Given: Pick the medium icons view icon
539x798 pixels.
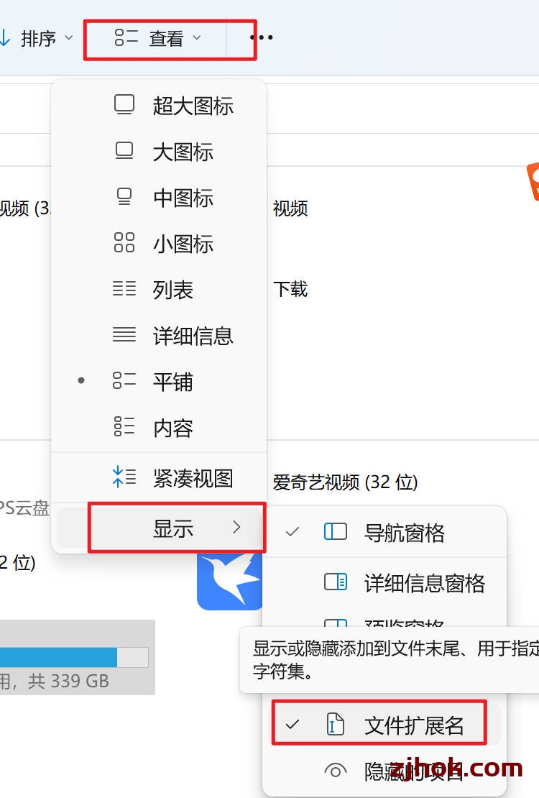Looking at the screenshot, I should (124, 197).
